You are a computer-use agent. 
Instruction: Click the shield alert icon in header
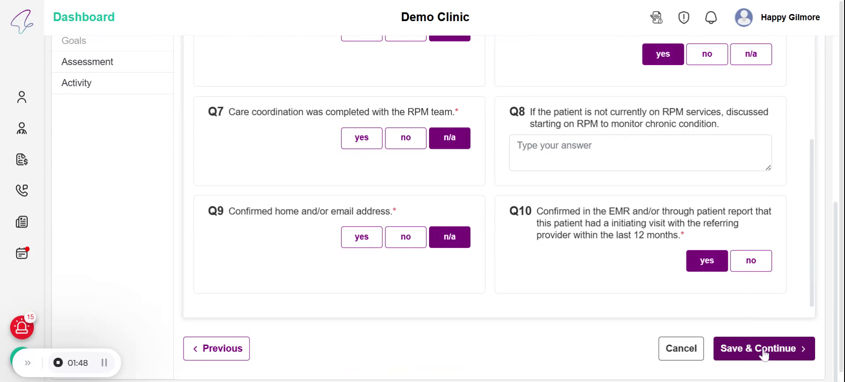point(683,18)
